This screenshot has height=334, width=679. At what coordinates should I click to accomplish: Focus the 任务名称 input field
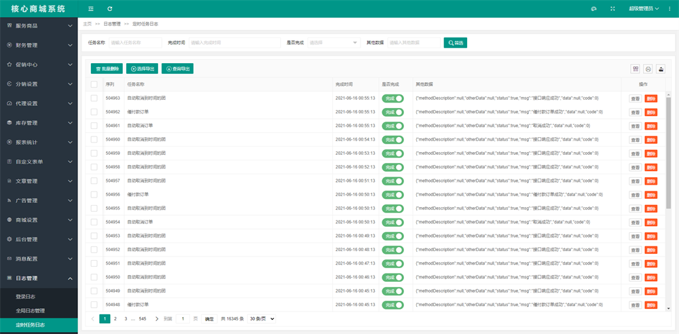(x=136, y=43)
